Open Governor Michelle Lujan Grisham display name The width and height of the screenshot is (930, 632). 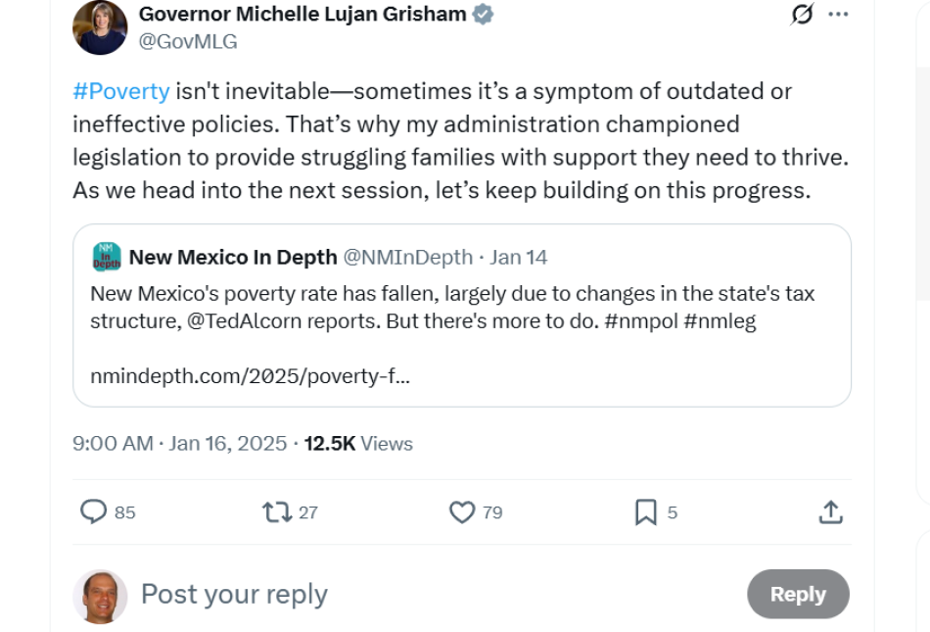pyautogui.click(x=302, y=15)
